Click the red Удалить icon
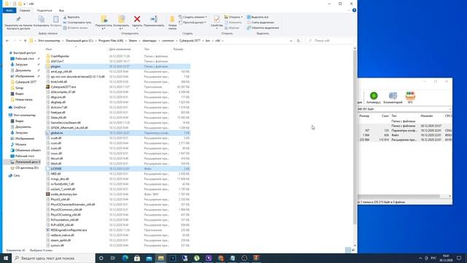The image size is (467, 263). click(x=137, y=20)
